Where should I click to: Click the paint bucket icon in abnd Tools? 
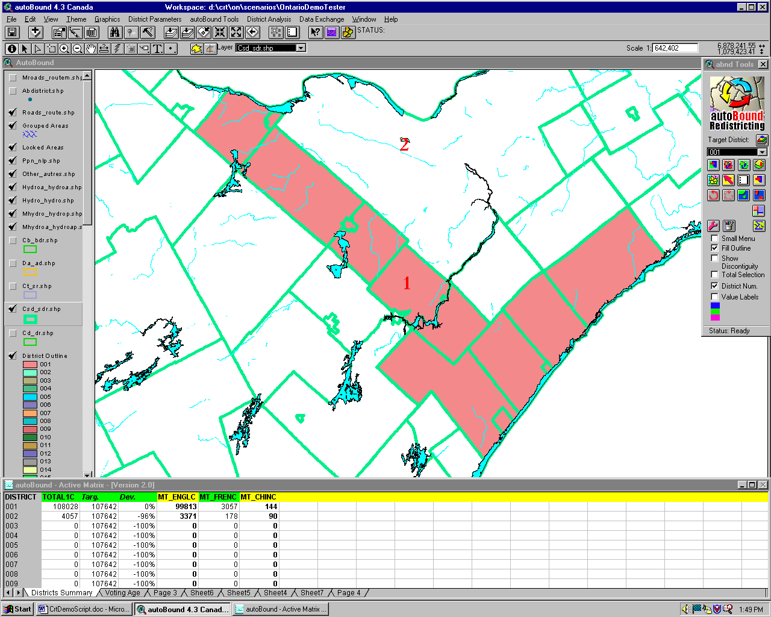pyautogui.click(x=729, y=226)
